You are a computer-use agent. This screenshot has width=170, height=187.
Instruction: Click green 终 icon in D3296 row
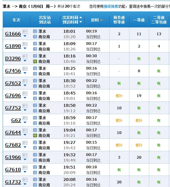click(x=35, y=61)
